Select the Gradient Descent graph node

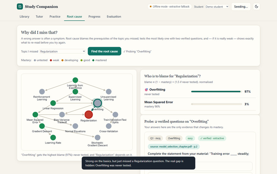42,126
